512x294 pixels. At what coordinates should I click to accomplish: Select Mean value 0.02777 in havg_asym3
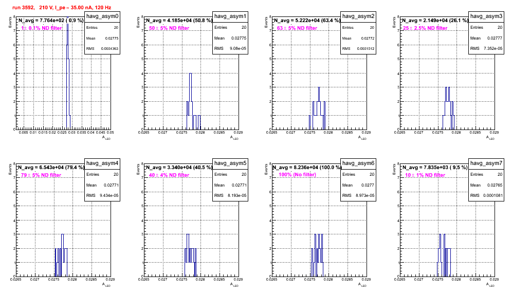[495, 38]
